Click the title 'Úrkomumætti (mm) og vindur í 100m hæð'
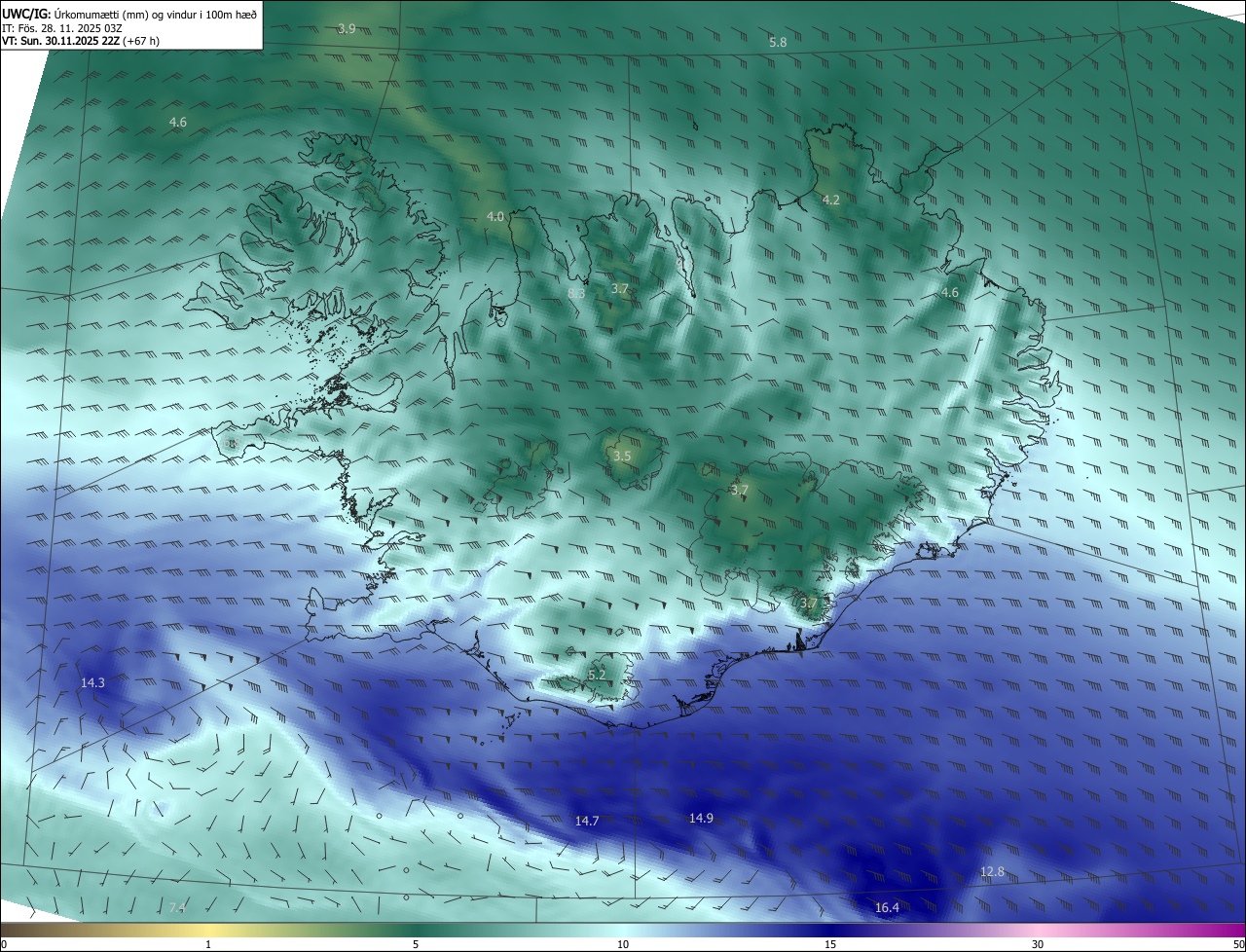The height and width of the screenshot is (952, 1246). tap(155, 14)
